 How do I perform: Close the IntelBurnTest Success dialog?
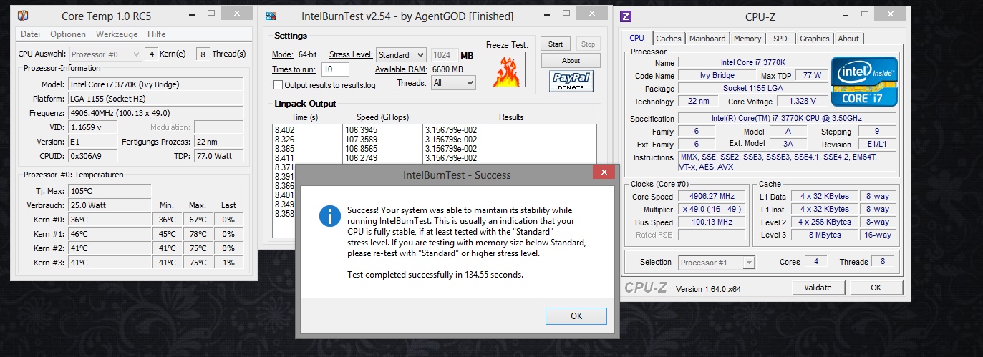(604, 172)
